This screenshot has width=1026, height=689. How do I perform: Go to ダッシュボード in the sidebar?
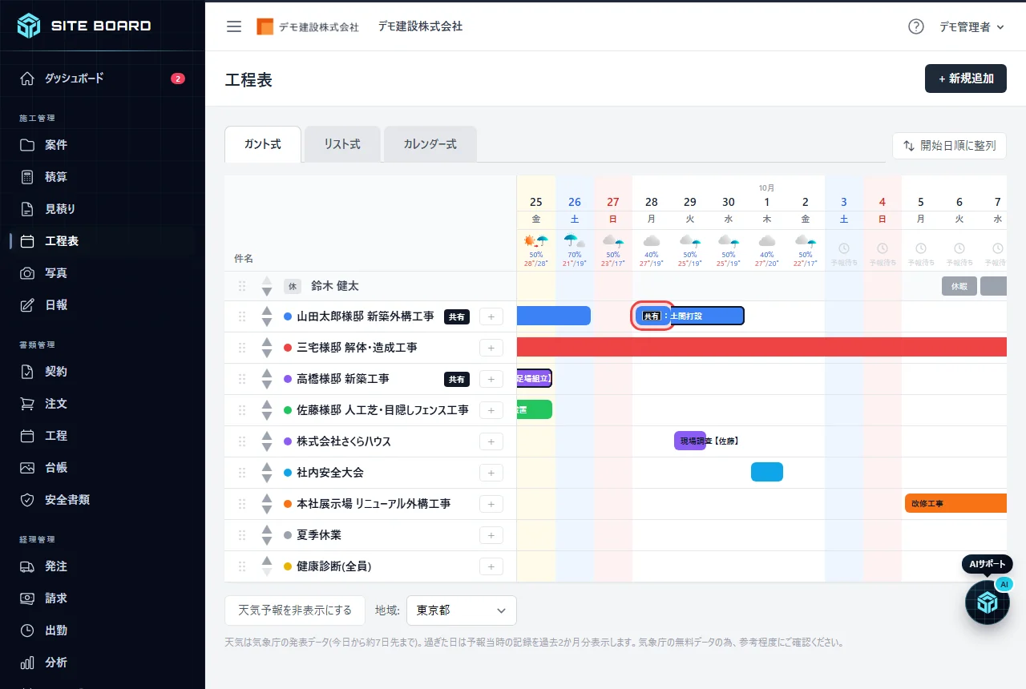[x=103, y=79]
